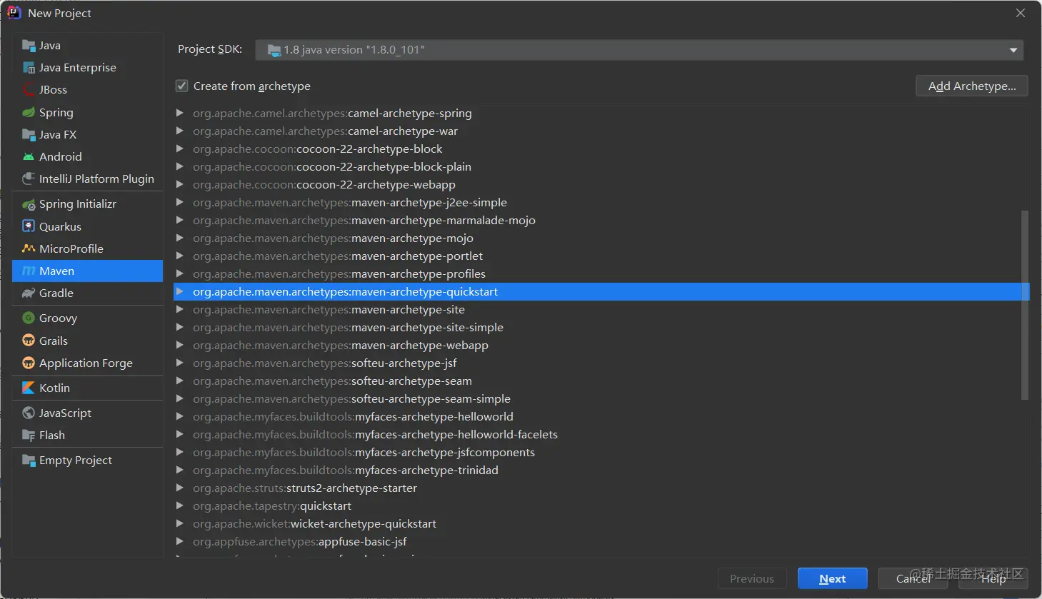The height and width of the screenshot is (599, 1042).
Task: Click the MicroProfile icon
Action: pos(29,248)
